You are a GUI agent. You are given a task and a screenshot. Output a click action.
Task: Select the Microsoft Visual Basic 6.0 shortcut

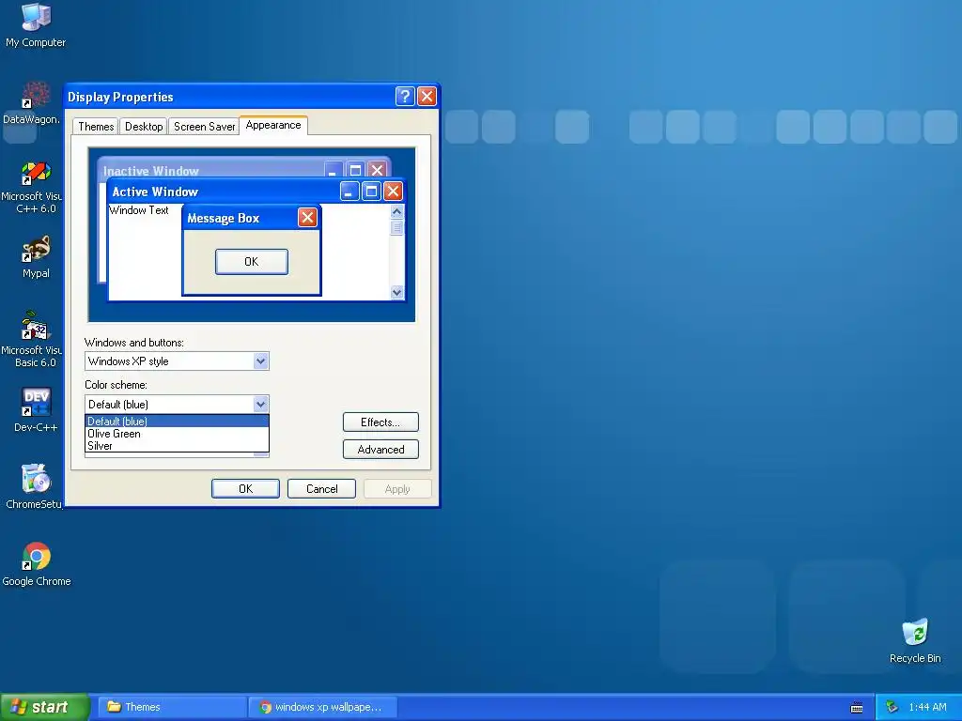pyautogui.click(x=32, y=339)
